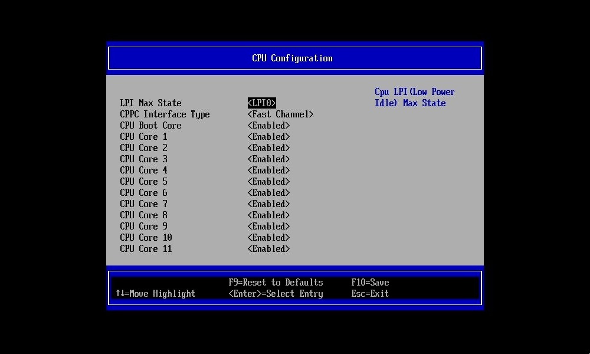Change the CPPC Interface Type setting
This screenshot has height=354, width=590.
tap(280, 114)
